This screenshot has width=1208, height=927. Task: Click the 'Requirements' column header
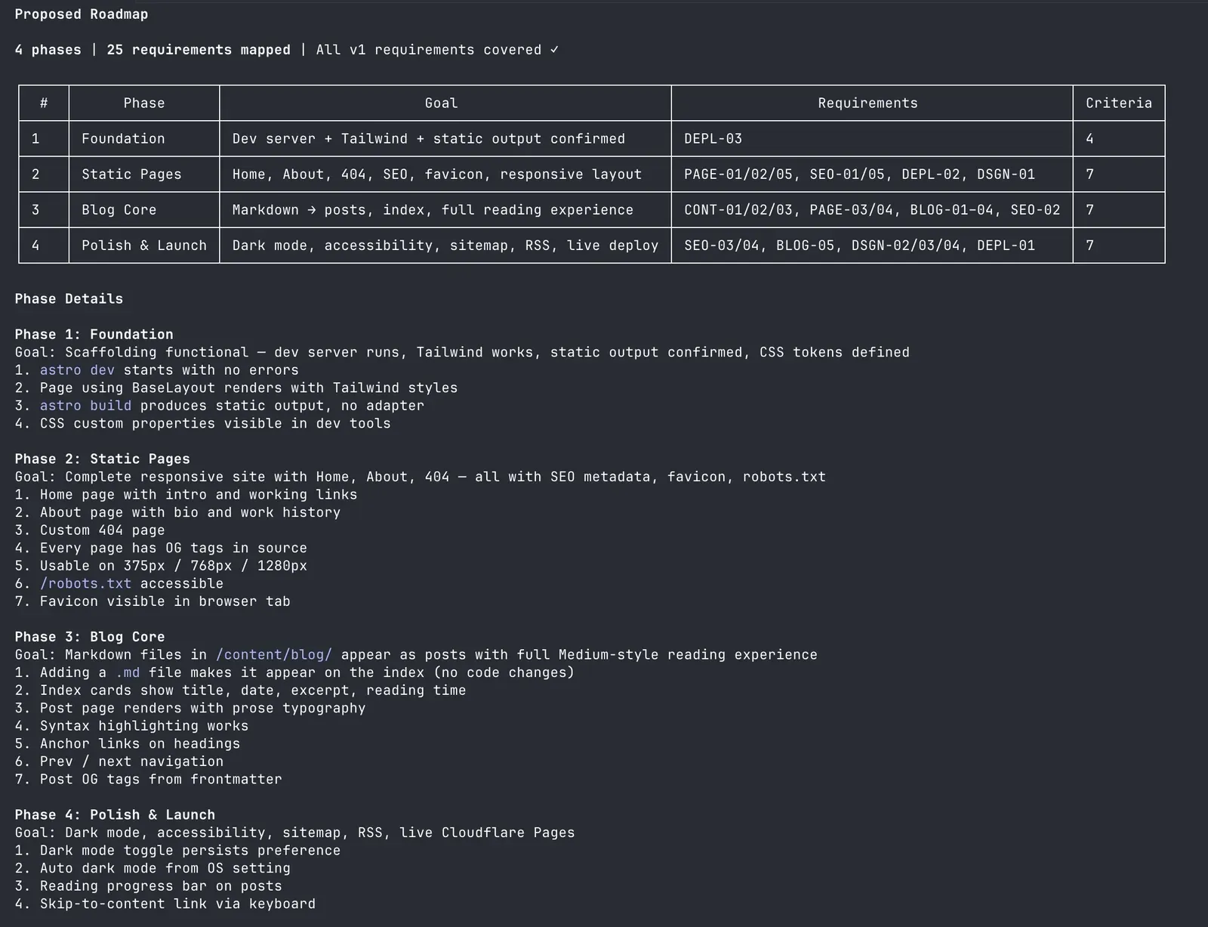pos(867,104)
